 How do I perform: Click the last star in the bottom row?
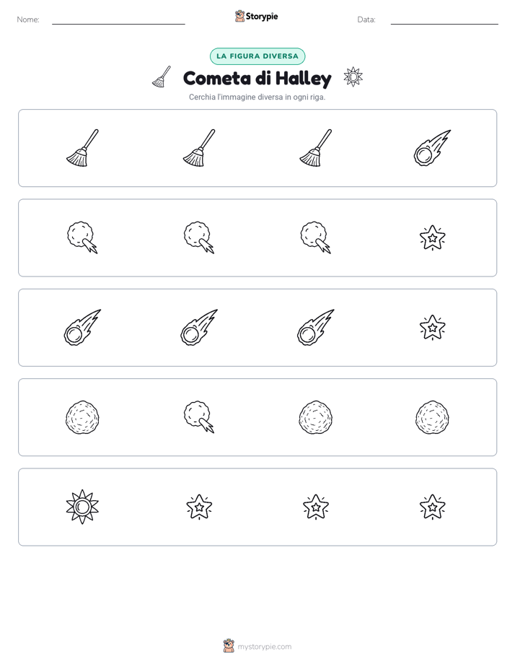click(x=432, y=507)
